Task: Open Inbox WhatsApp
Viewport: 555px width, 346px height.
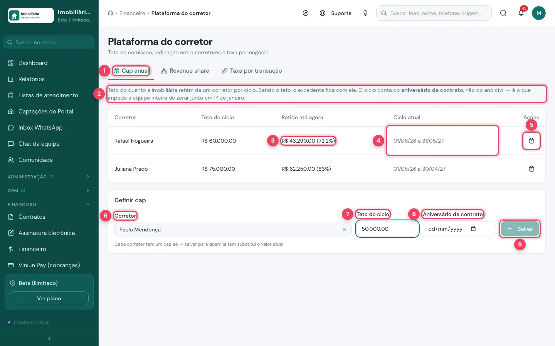Action: 49,128
